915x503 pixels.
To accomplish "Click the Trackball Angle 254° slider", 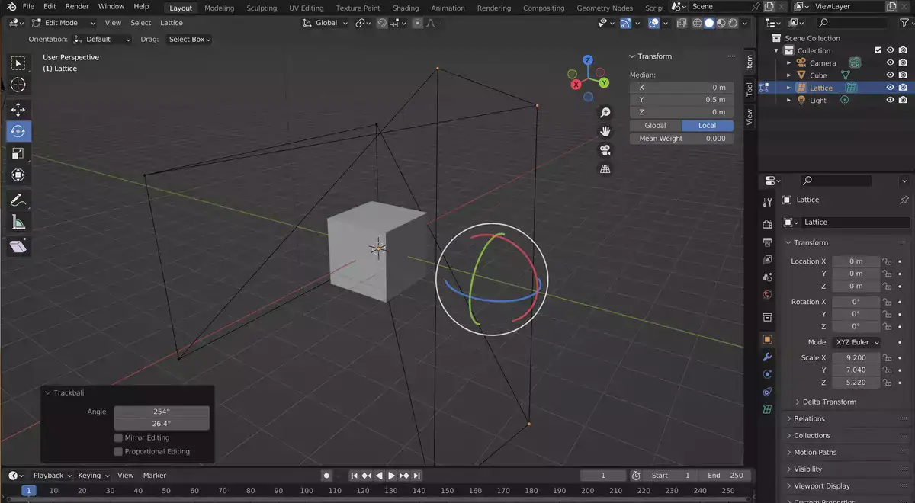I will point(162,412).
